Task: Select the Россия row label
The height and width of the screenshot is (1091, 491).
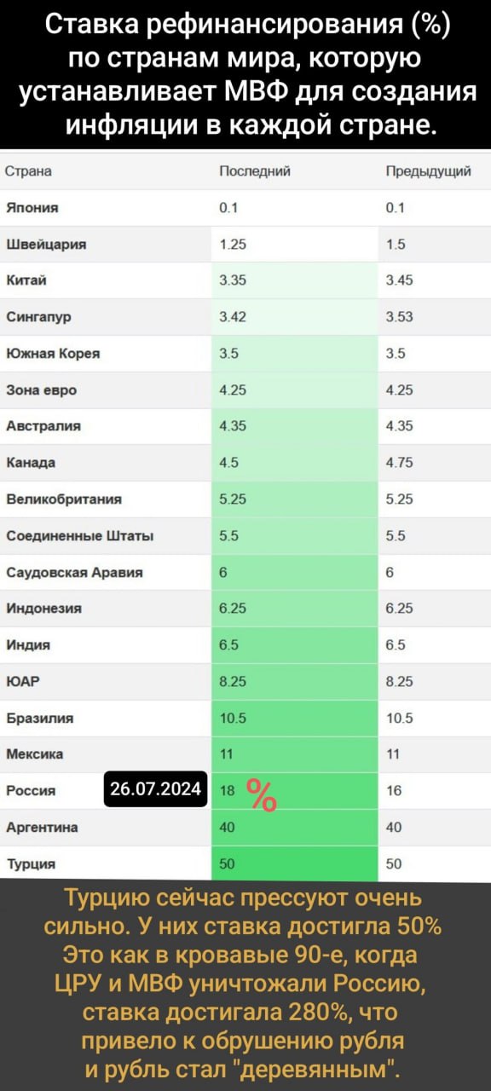Action: click(31, 790)
